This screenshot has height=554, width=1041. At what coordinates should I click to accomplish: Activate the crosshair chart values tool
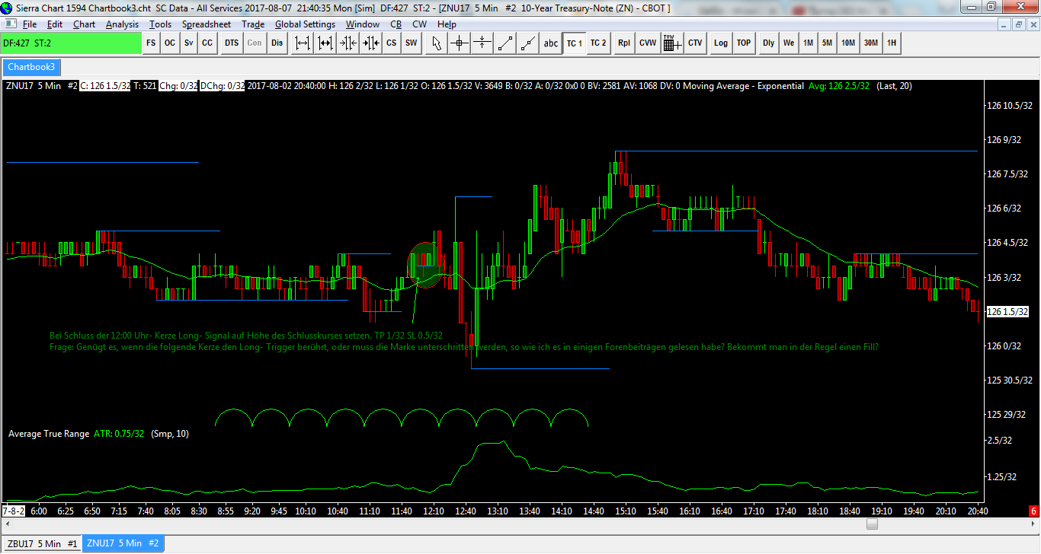(460, 43)
